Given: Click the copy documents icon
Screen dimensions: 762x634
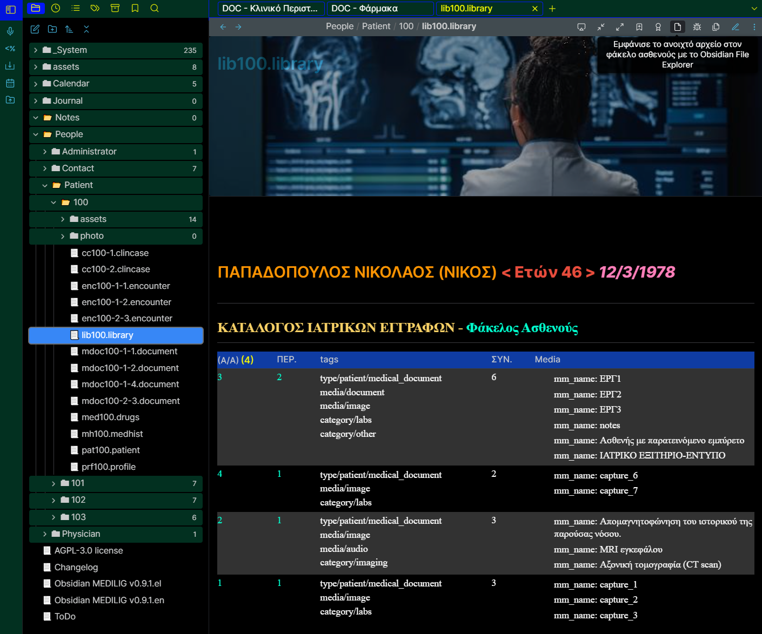Looking at the screenshot, I should point(716,27).
